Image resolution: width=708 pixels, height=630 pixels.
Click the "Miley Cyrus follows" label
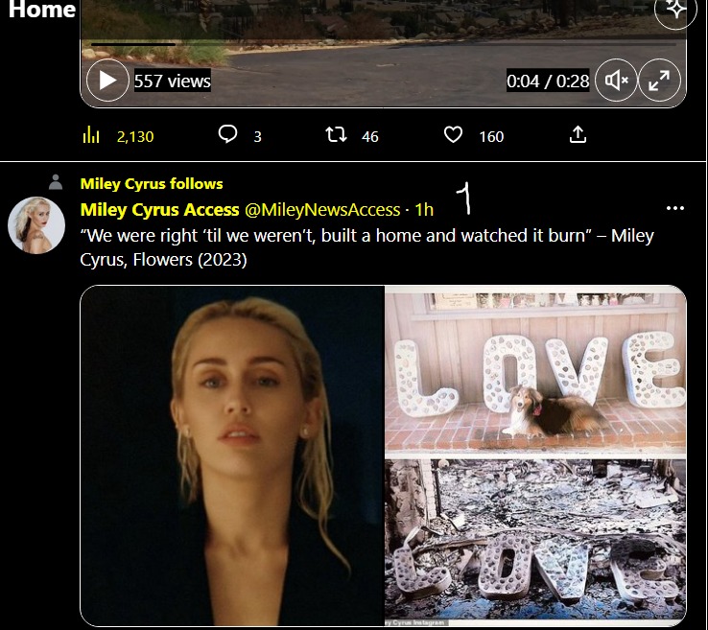pyautogui.click(x=152, y=183)
